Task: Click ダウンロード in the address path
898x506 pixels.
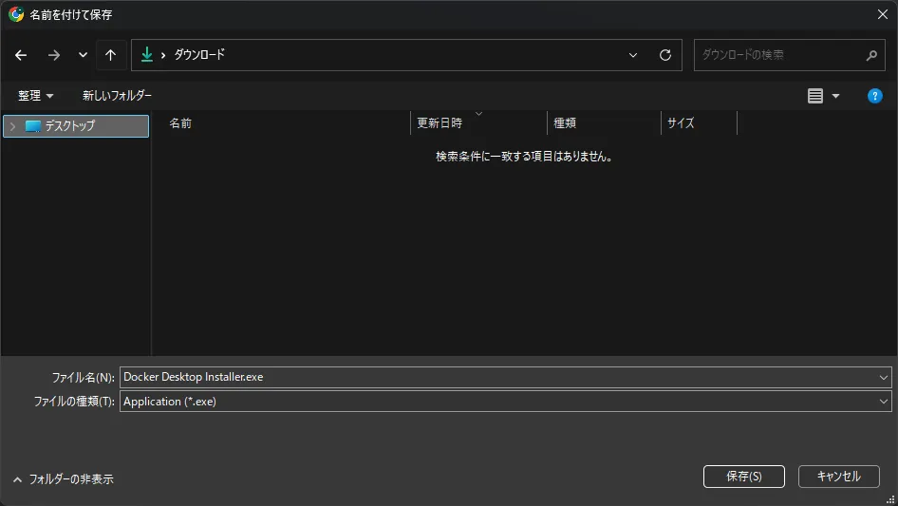Action: [199, 54]
